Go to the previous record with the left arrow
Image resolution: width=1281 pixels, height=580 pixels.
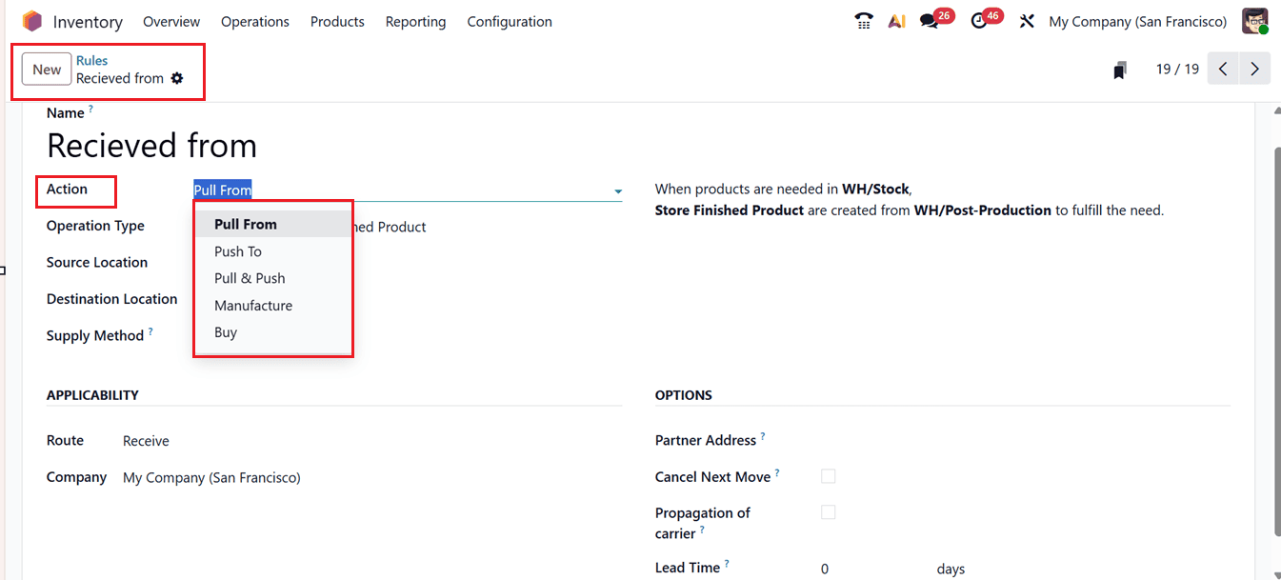[x=1222, y=68]
